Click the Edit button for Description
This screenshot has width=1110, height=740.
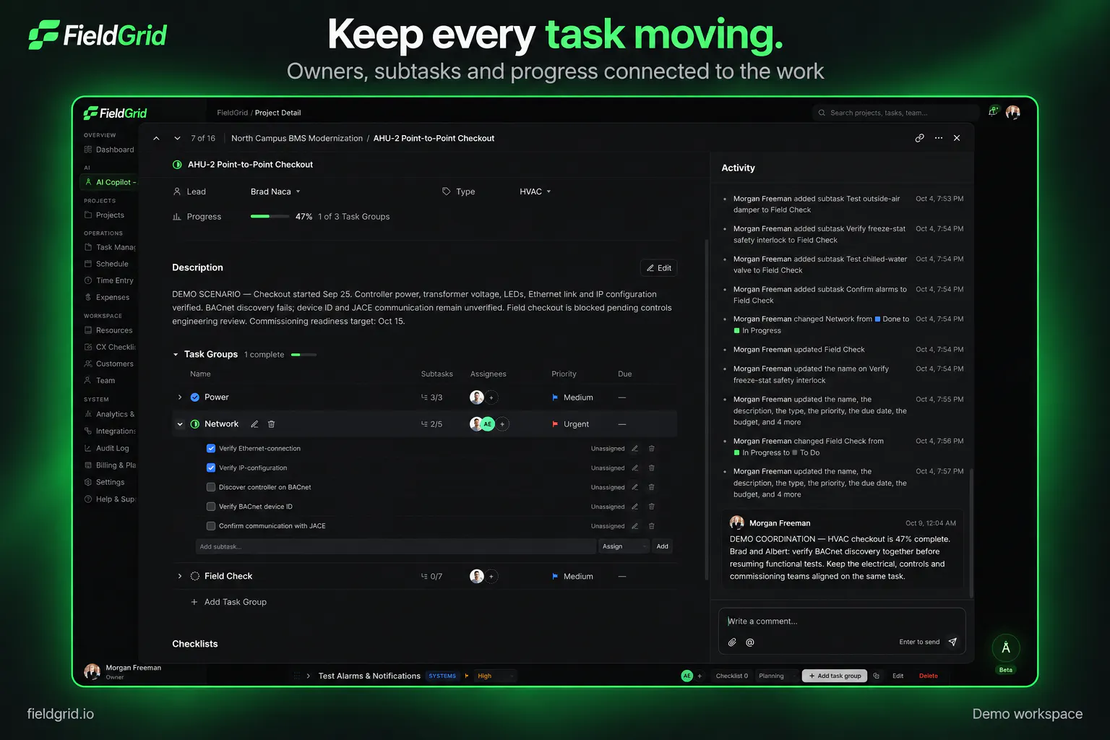click(658, 268)
